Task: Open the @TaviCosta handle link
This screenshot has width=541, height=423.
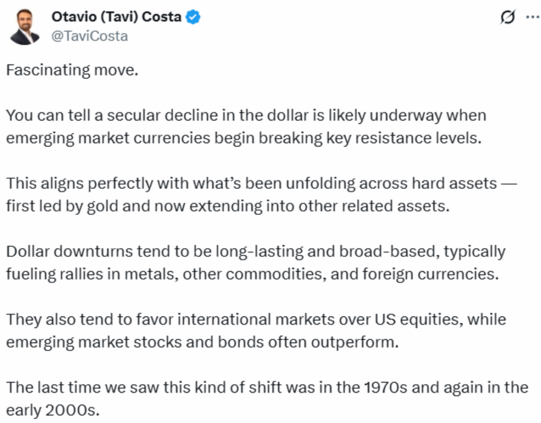Action: pyautogui.click(x=90, y=36)
